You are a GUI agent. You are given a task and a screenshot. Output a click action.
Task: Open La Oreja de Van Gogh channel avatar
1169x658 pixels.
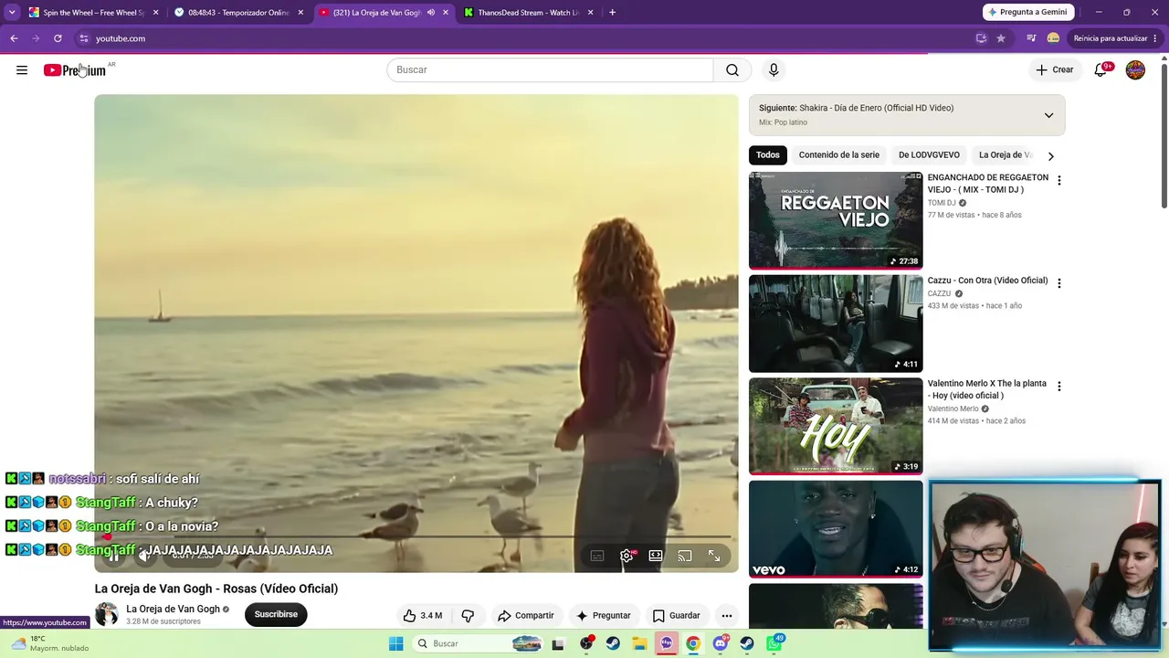[107, 615]
